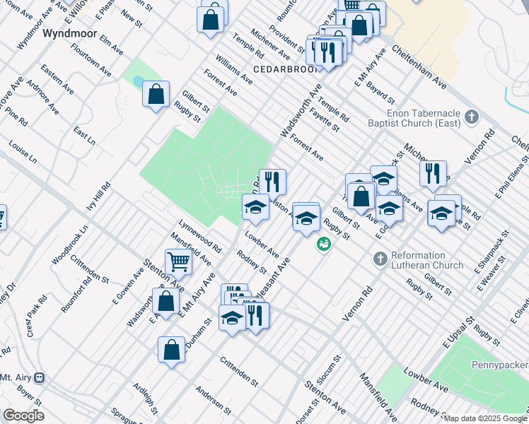Click restaurant marker beside the cemetery park
Viewport: 529px width, 424px height.
(272, 183)
